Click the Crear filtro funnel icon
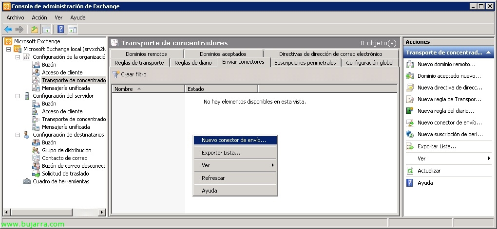 pos(116,75)
